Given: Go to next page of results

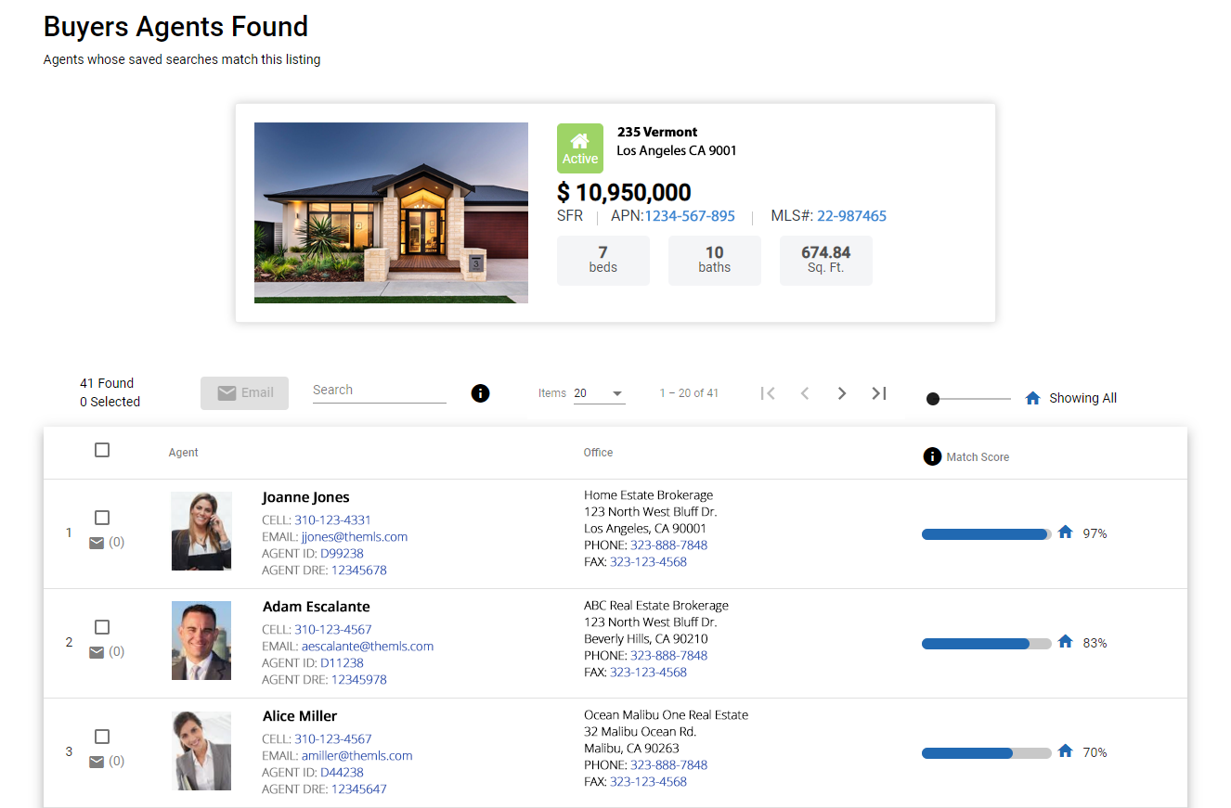Looking at the screenshot, I should [842, 393].
